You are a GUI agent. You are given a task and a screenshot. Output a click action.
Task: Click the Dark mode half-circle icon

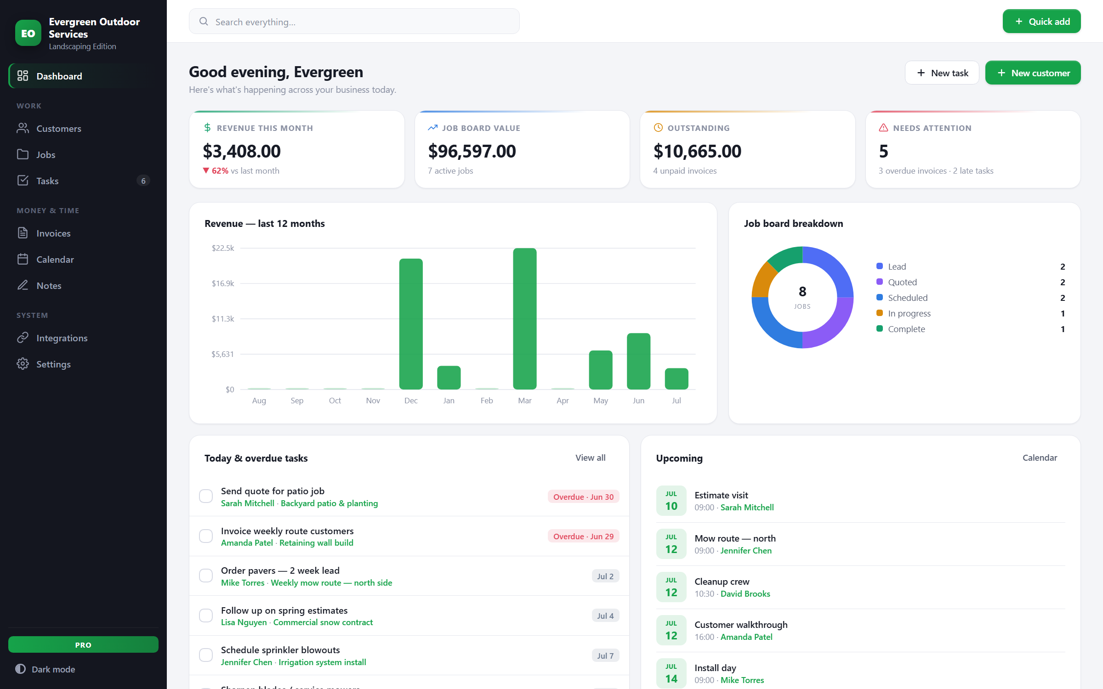pyautogui.click(x=20, y=669)
